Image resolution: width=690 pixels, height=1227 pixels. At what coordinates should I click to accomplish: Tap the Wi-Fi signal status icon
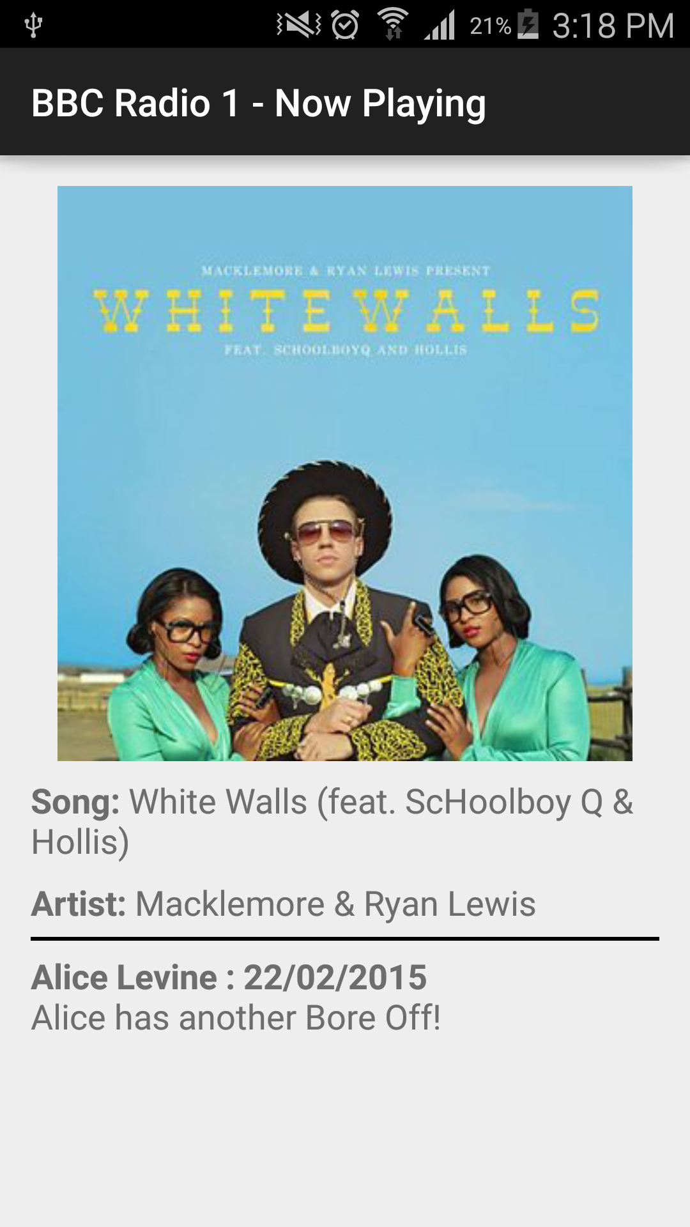point(393,24)
